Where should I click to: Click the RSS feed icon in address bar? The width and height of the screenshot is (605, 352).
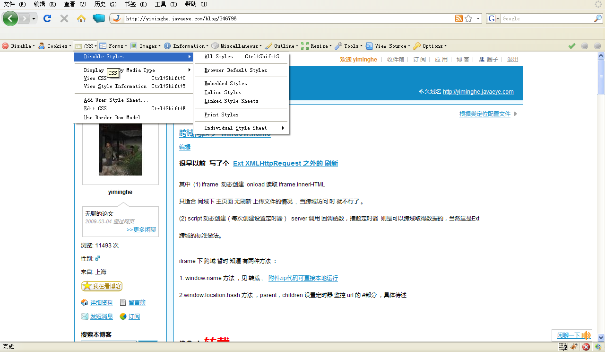point(458,18)
